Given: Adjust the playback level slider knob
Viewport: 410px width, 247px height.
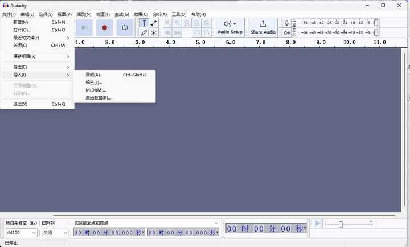Looking at the screenshot, I should 376,32.
